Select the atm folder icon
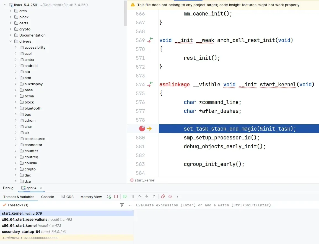The image size is (319, 244). coord(22,78)
